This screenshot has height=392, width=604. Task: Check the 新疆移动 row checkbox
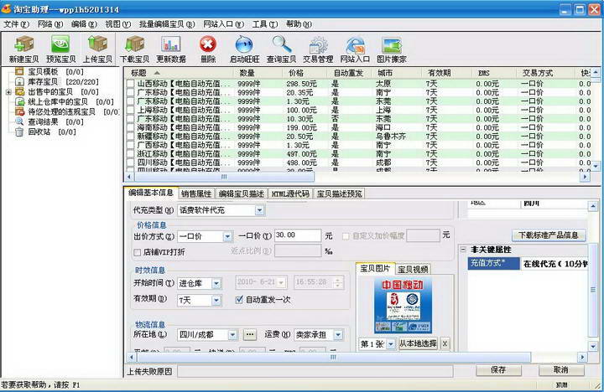click(130, 137)
